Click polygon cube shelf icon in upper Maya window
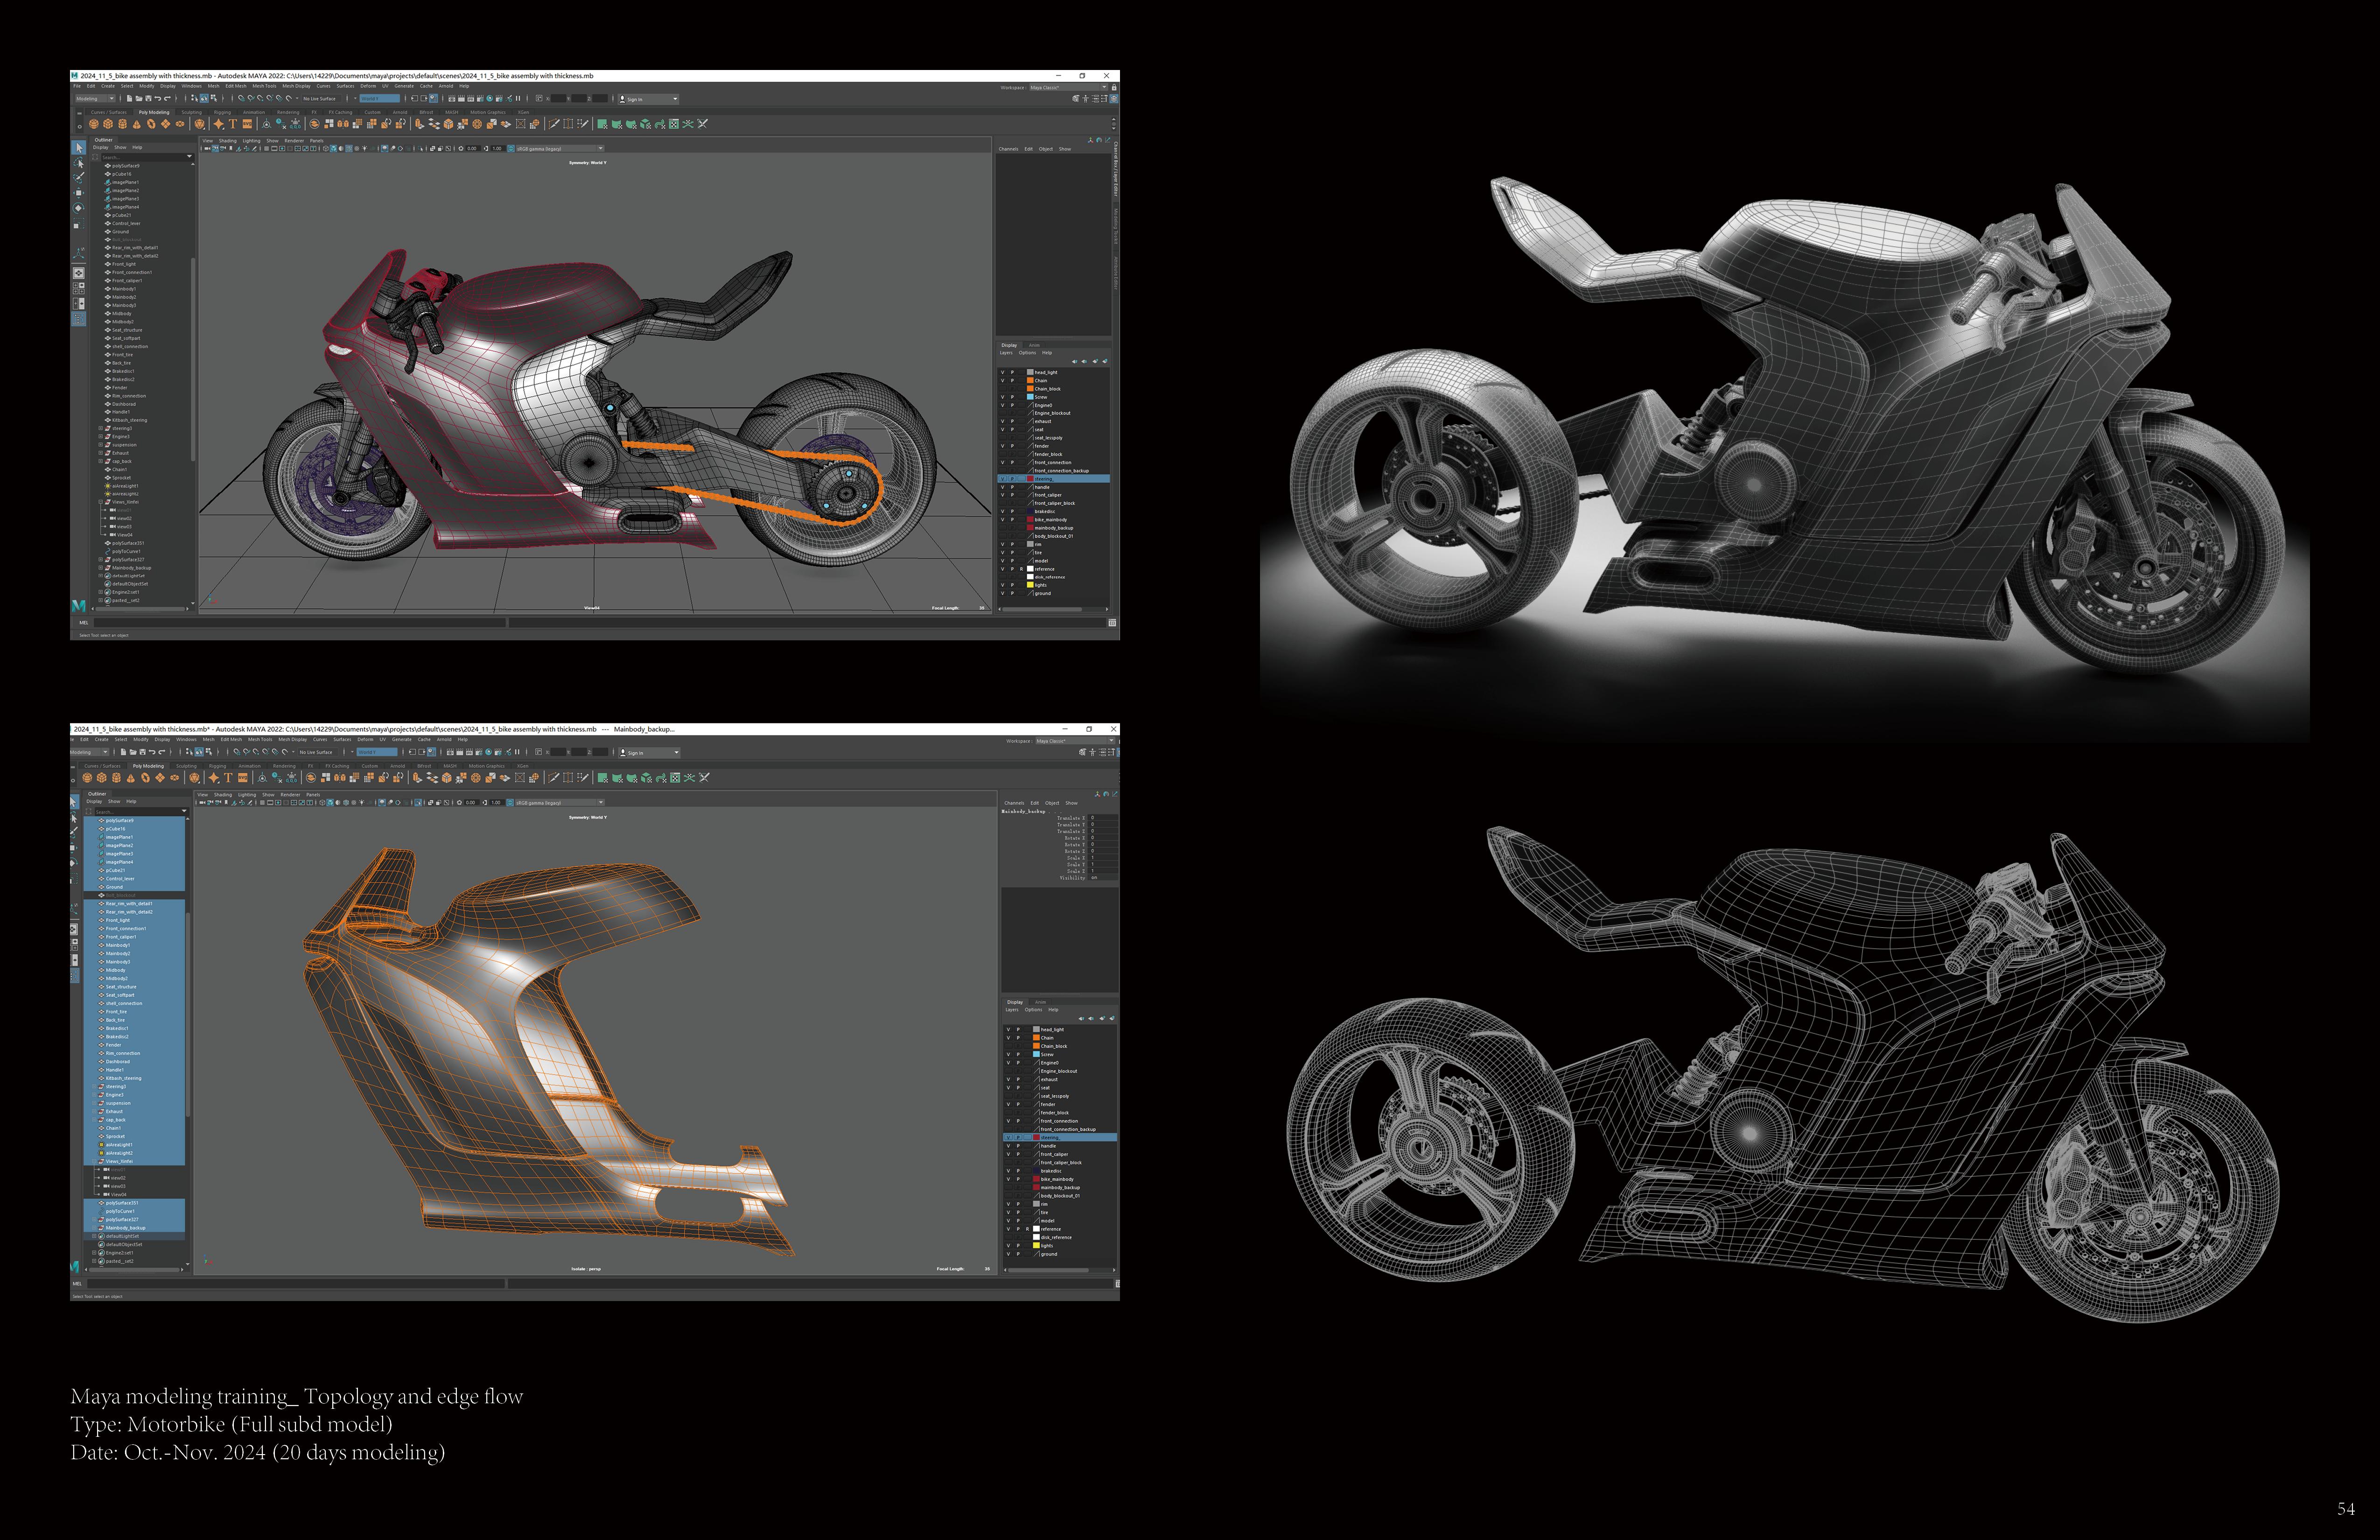Screen dimensions: 2380x1540 [108, 124]
